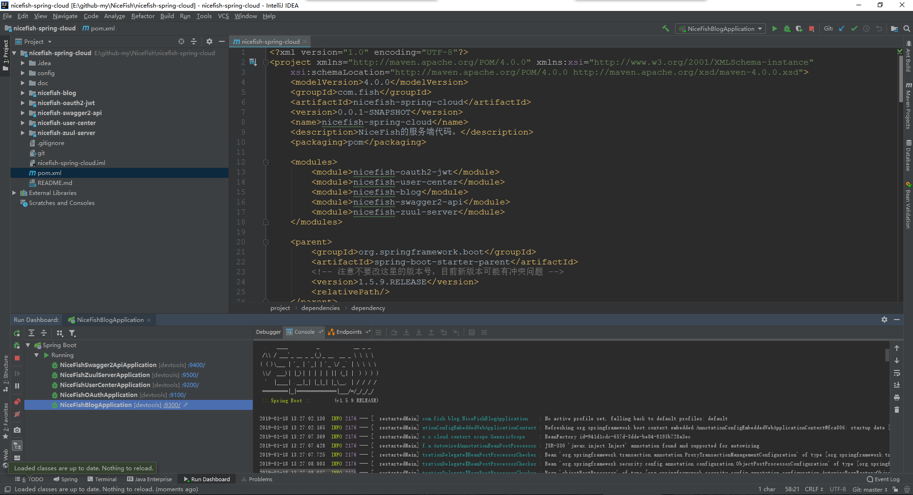Screen dimensions: 913x495
Task: Open the :9400/ link of NiceFishSwagger2ApiApplication
Action: [197, 365]
